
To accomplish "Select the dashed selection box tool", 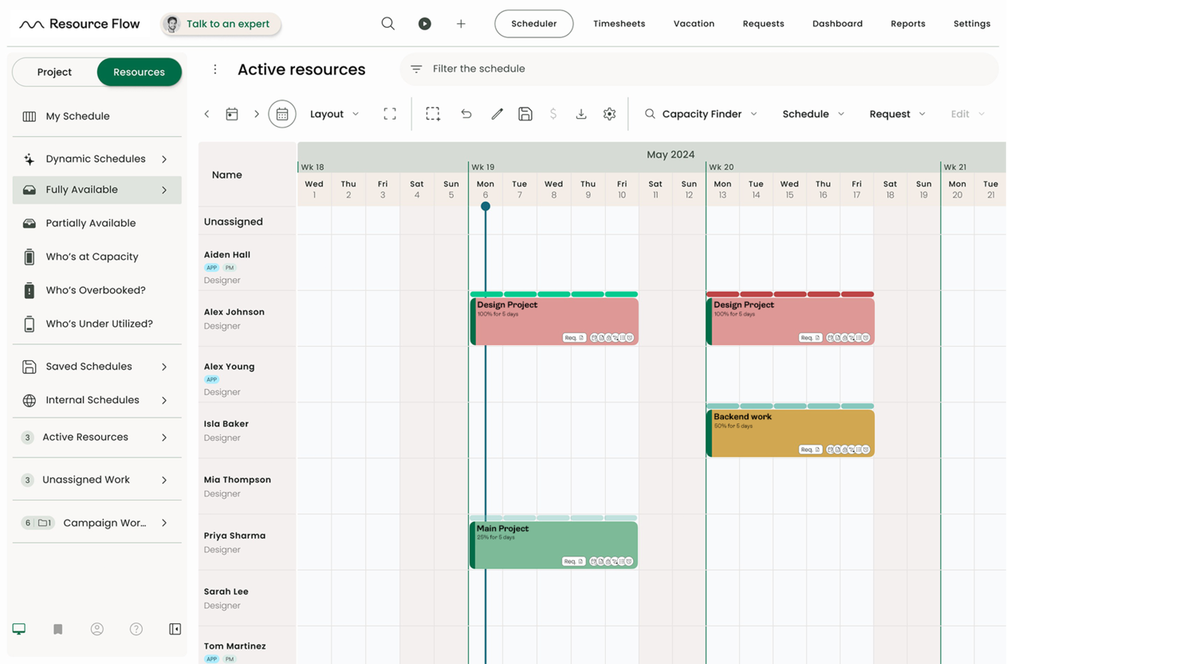I will [433, 114].
